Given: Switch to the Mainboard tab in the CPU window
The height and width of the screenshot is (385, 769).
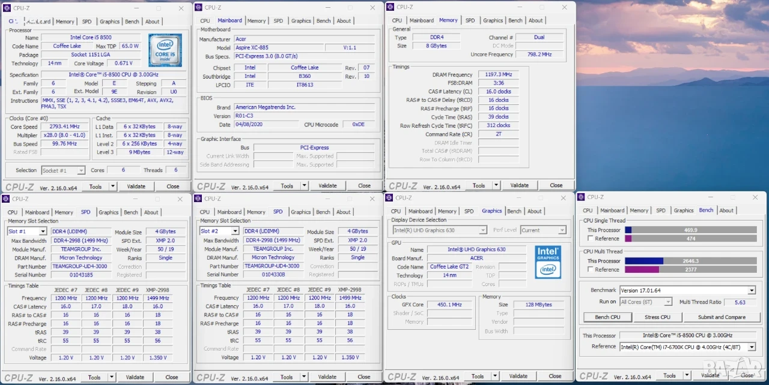Looking at the screenshot, I should [37, 22].
